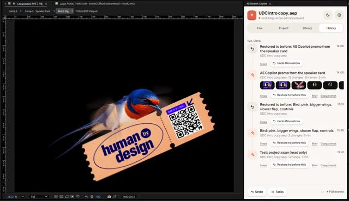
Task: Restore to before AE Copilot promo entry
Action: point(290,95)
